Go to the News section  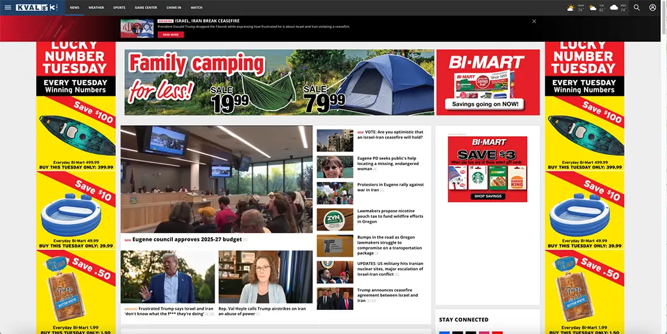(x=75, y=8)
